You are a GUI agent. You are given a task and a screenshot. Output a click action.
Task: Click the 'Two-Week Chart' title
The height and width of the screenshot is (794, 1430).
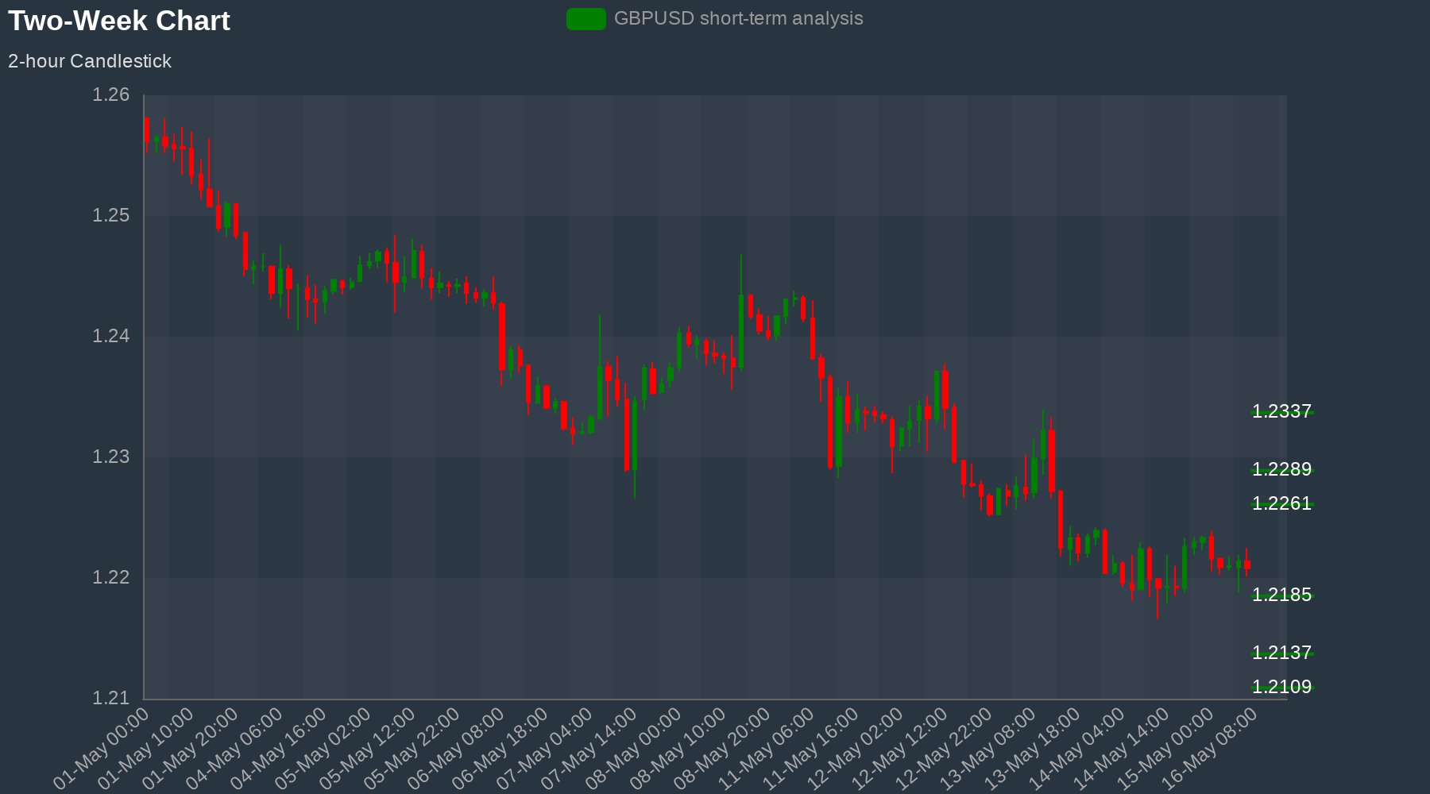(x=119, y=21)
